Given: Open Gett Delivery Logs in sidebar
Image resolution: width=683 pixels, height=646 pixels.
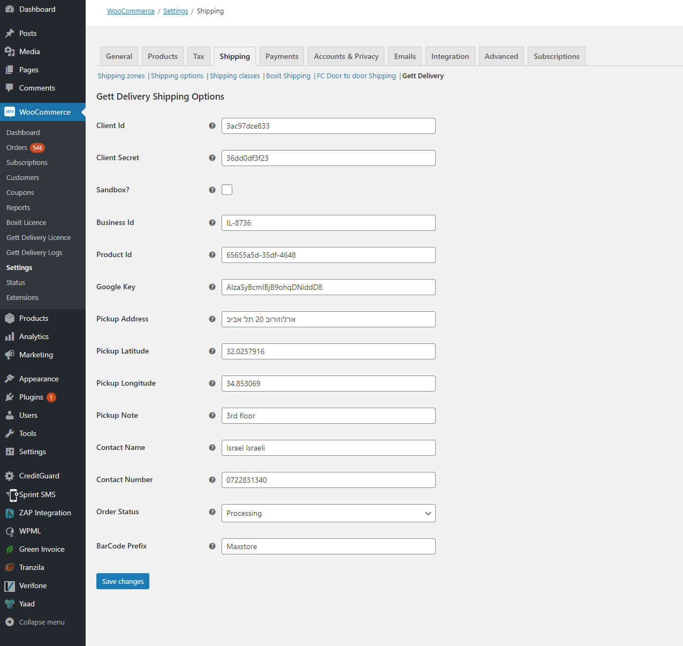Looking at the screenshot, I should point(34,252).
